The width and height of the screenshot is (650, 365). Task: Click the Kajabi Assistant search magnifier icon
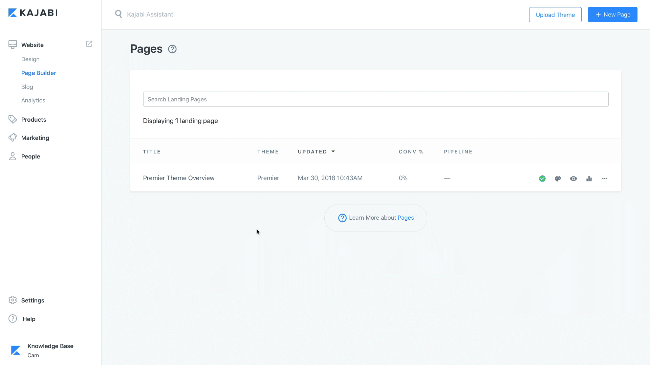(x=118, y=14)
